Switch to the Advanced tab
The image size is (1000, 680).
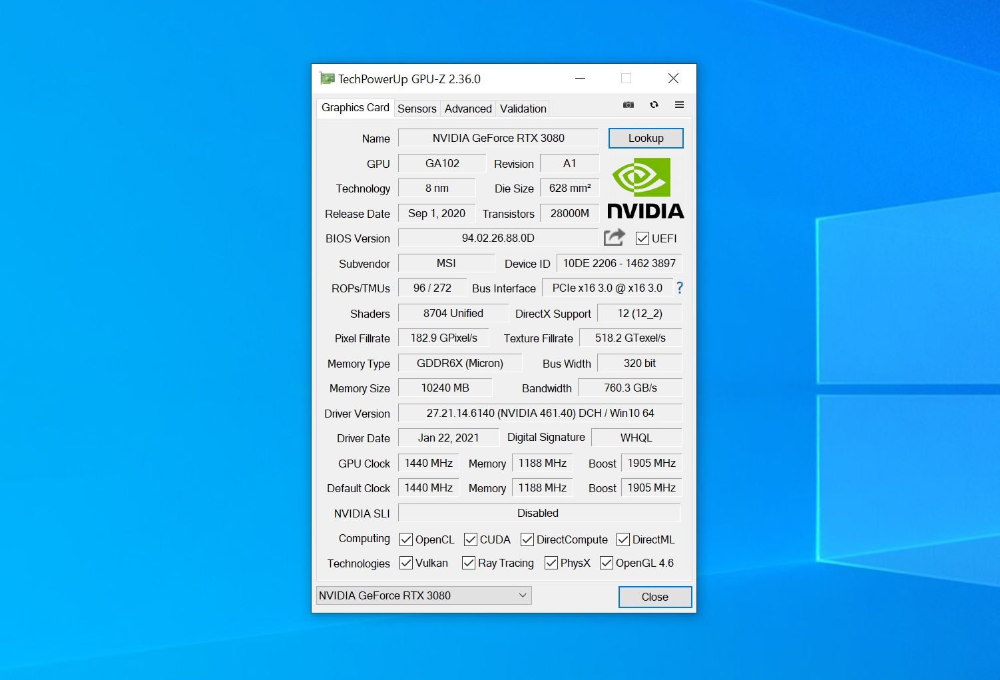click(x=468, y=109)
